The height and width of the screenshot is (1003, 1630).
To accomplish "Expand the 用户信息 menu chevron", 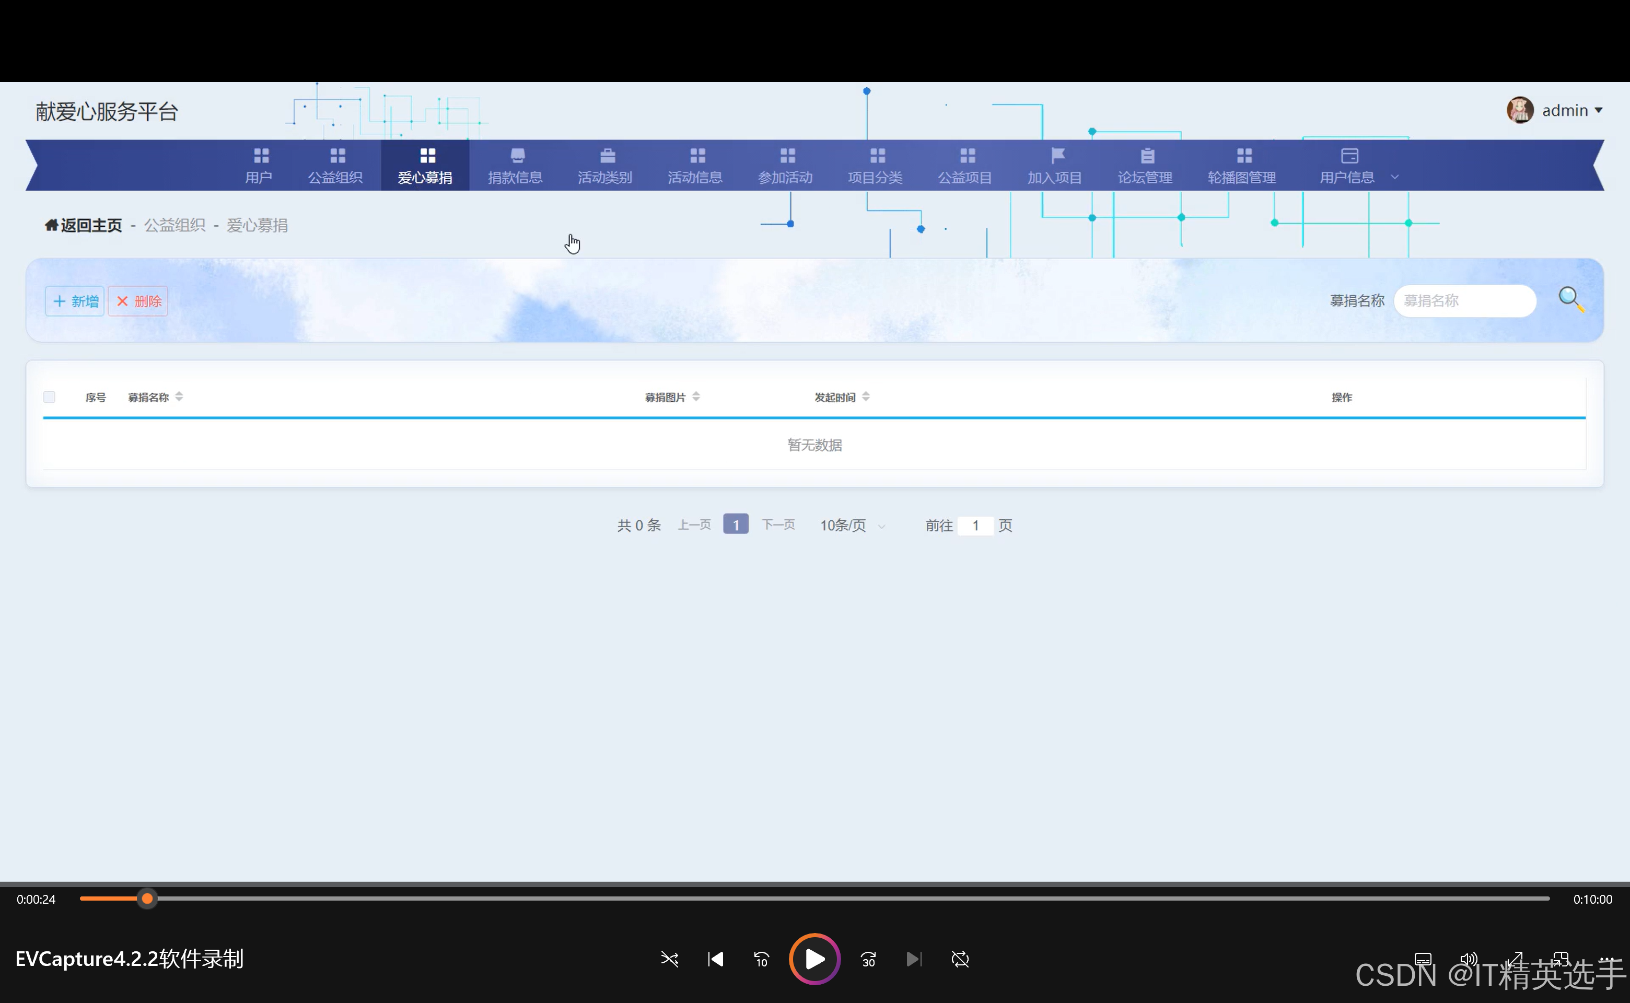I will tap(1394, 177).
